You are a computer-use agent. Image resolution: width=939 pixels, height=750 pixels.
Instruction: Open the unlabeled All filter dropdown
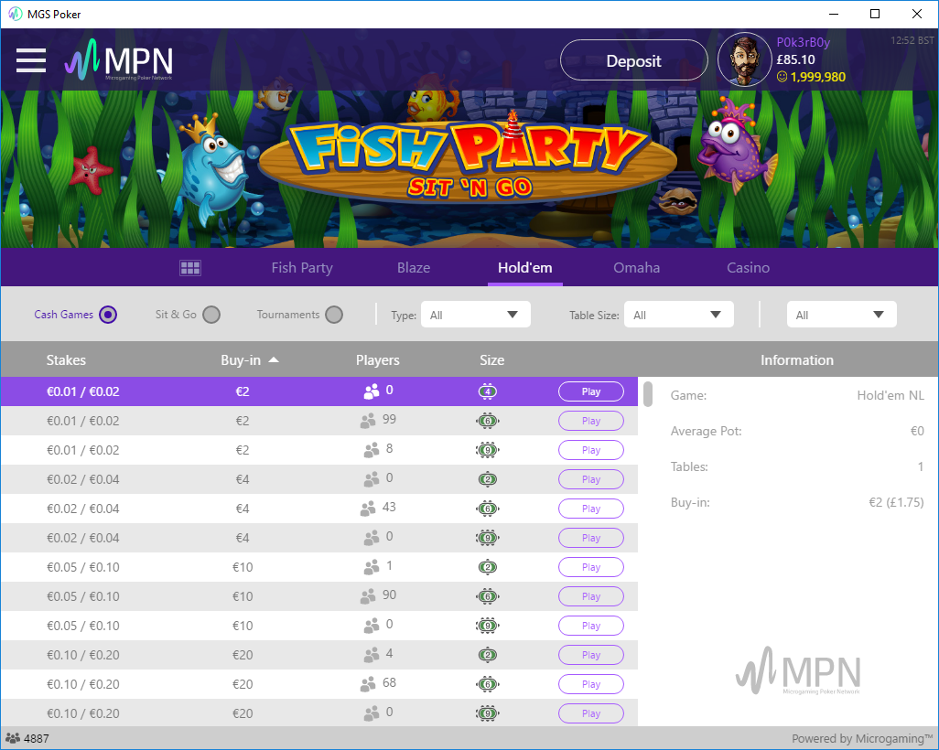click(x=841, y=315)
